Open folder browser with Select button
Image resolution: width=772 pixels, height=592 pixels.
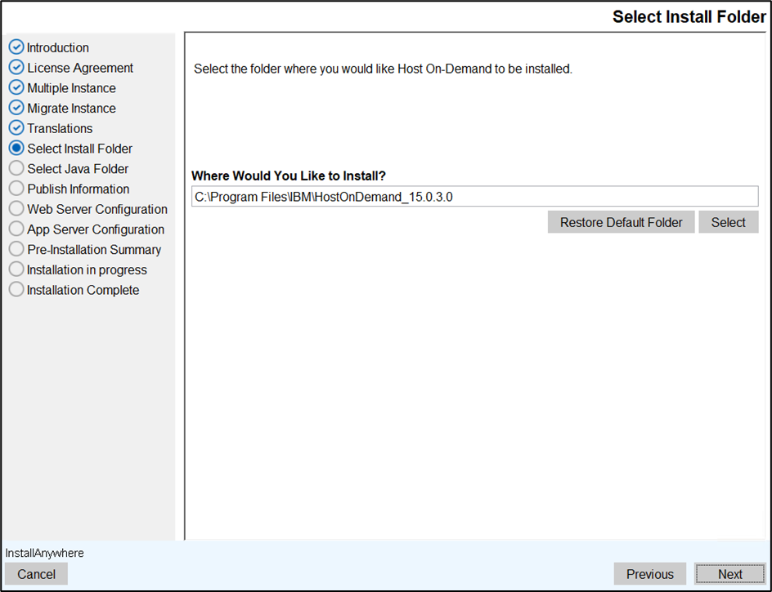[728, 222]
